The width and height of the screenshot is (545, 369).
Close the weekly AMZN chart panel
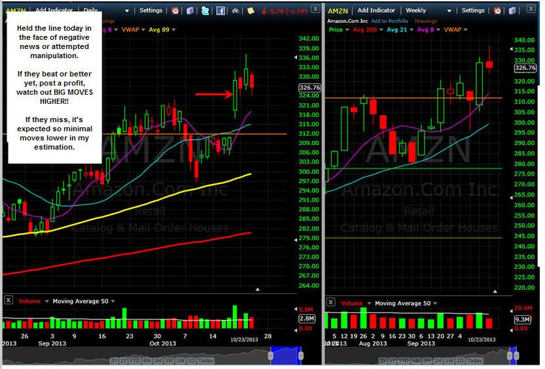click(x=531, y=9)
